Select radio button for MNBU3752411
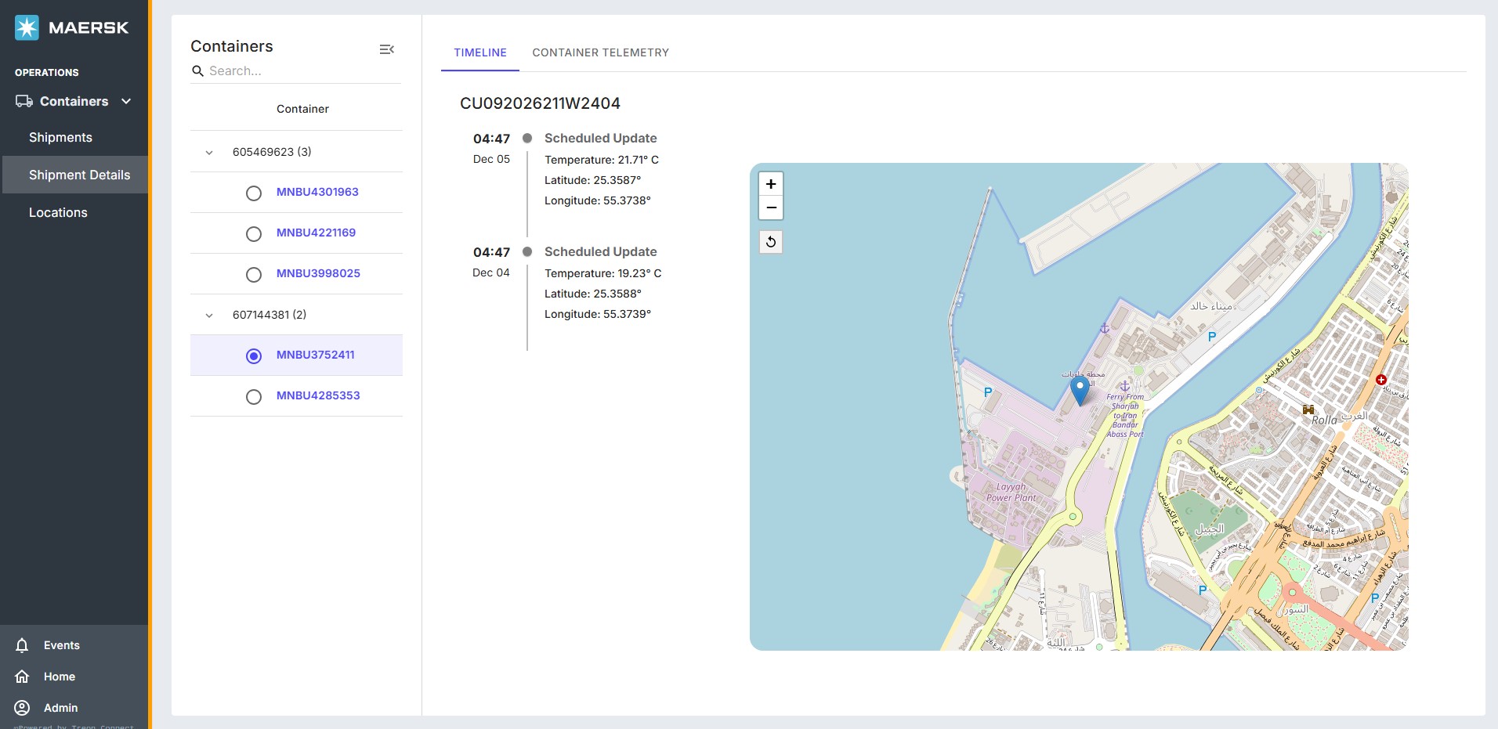Viewport: 1498px width, 729px height. [x=254, y=356]
